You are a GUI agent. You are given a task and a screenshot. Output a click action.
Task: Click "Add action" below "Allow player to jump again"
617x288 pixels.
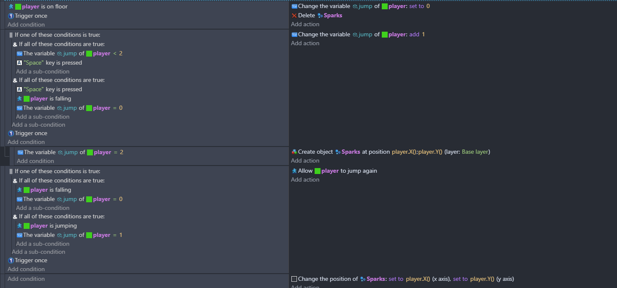pyautogui.click(x=305, y=179)
